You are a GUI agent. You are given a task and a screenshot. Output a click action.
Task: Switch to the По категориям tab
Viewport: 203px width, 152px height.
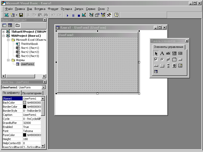(32, 93)
